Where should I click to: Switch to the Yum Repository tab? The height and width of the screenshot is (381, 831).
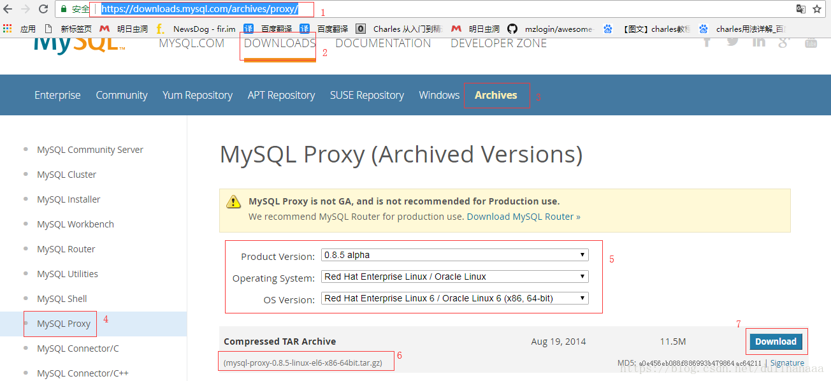(x=198, y=95)
